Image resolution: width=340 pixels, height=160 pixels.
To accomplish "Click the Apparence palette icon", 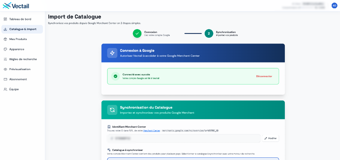I will click(5, 49).
